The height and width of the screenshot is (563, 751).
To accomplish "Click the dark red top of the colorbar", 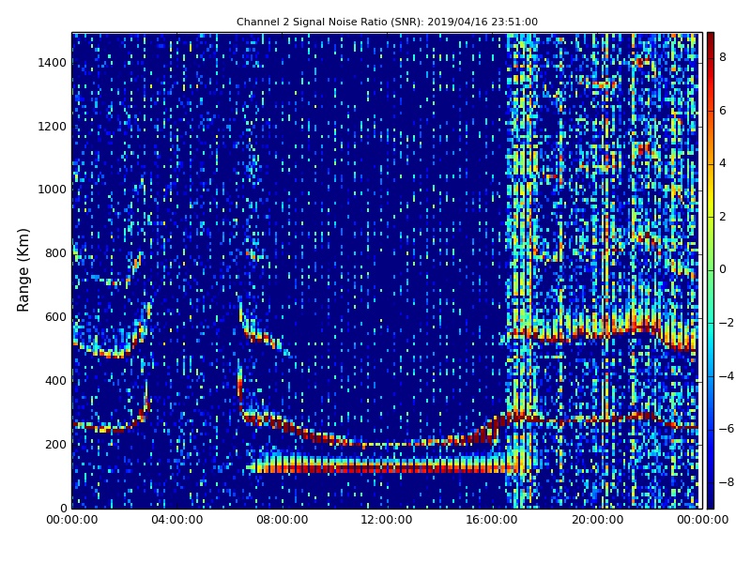I will coord(711,38).
